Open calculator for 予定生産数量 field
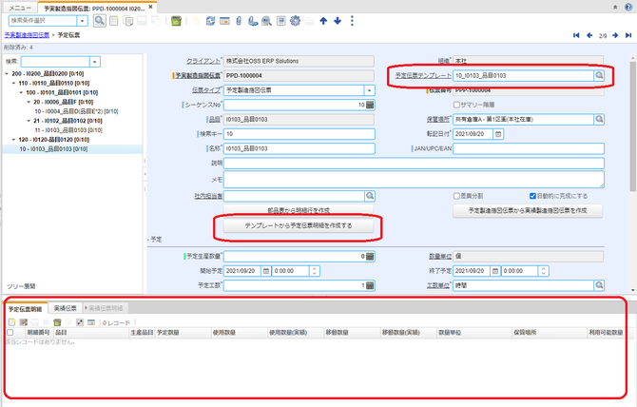 [370, 257]
